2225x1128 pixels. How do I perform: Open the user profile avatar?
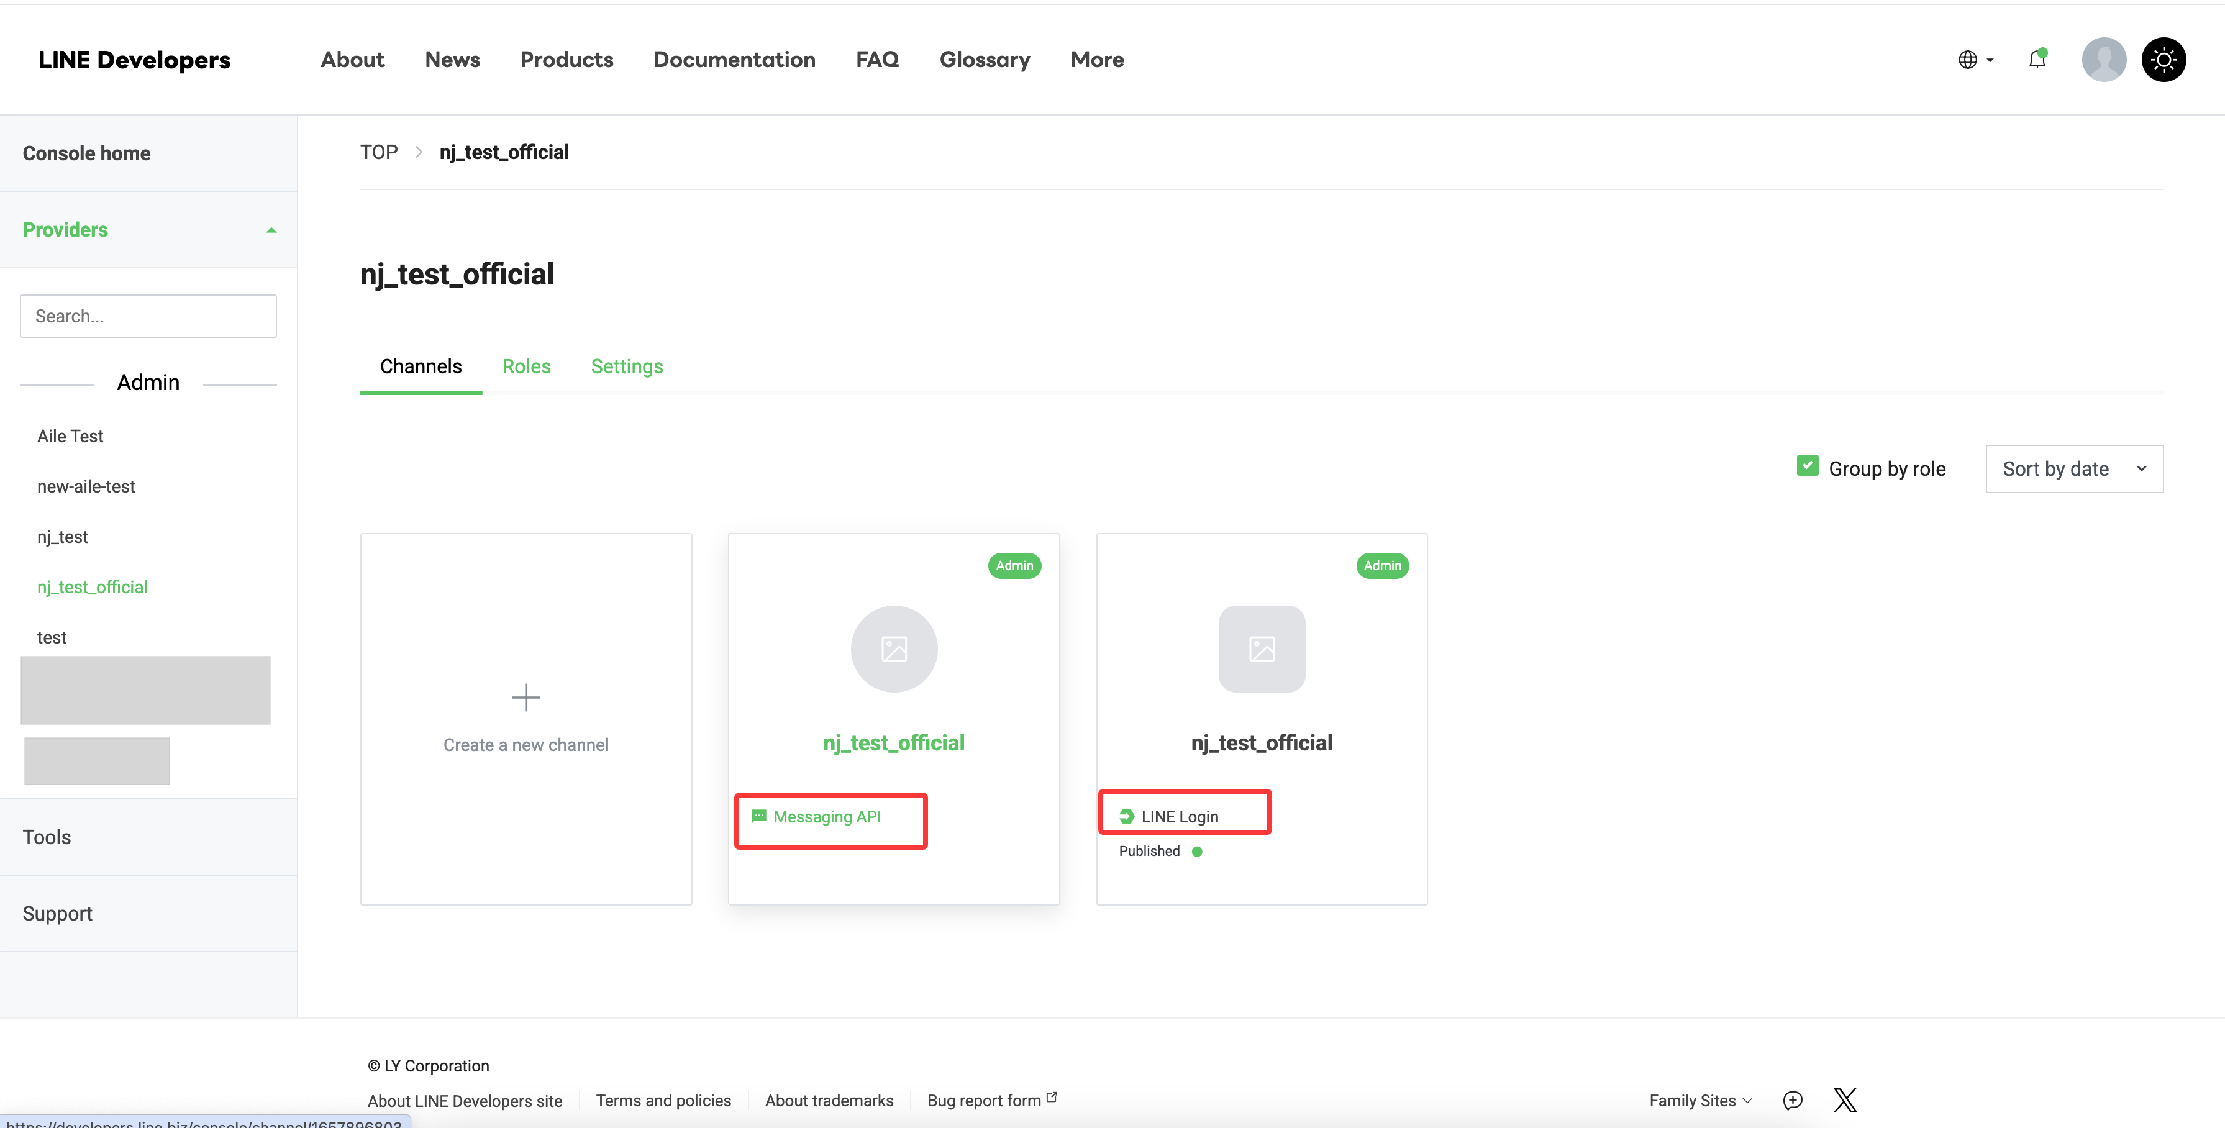tap(2103, 60)
